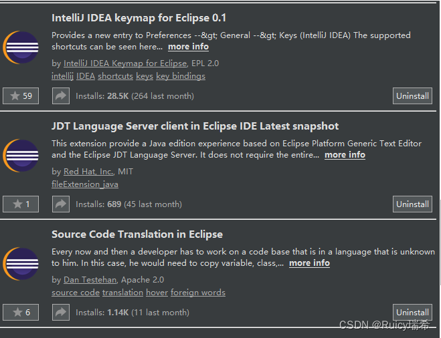Uninstall IntelliJ IDEA keymap for Eclipse
The height and width of the screenshot is (338, 441).
coord(412,96)
